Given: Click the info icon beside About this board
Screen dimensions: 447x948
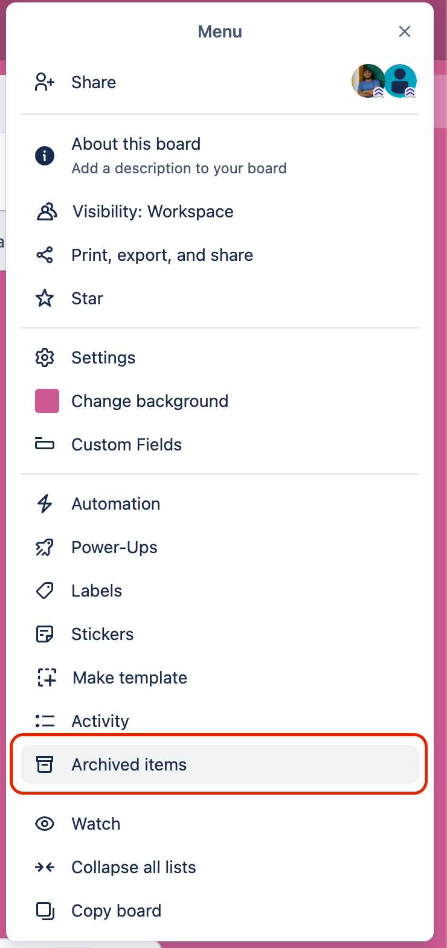Looking at the screenshot, I should (45, 156).
